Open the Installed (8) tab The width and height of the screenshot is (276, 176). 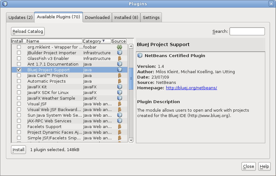126,17
